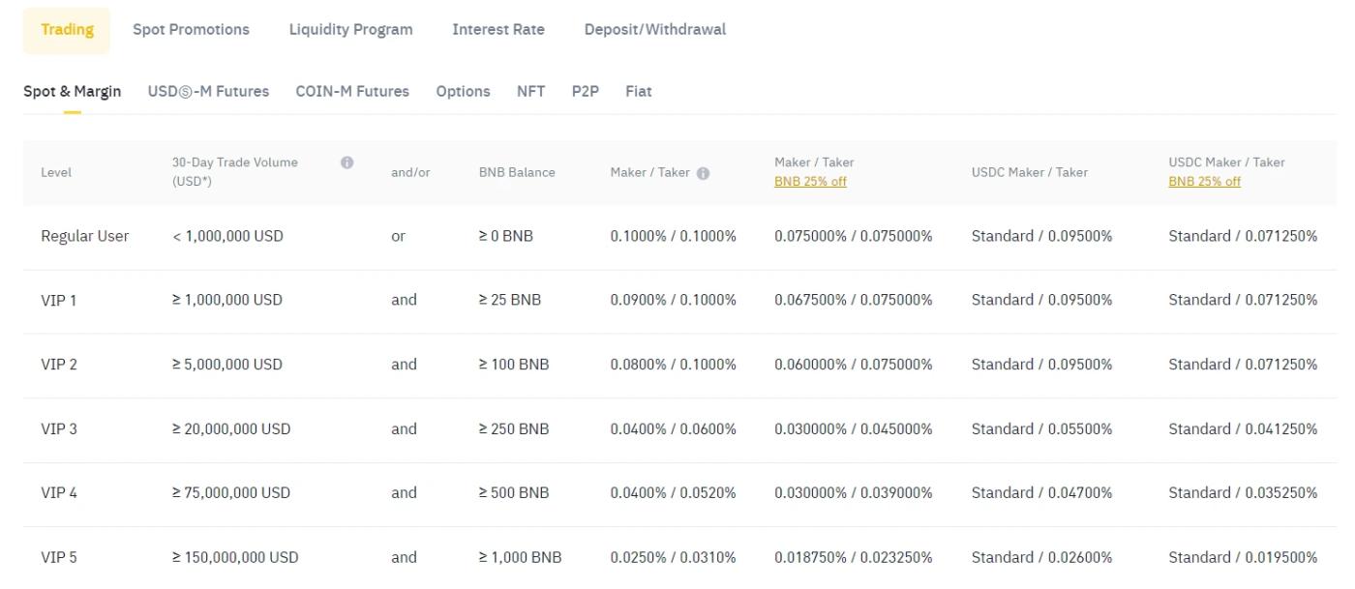Switch to Spot Promotions tab
This screenshot has width=1355, height=589.
(x=191, y=29)
